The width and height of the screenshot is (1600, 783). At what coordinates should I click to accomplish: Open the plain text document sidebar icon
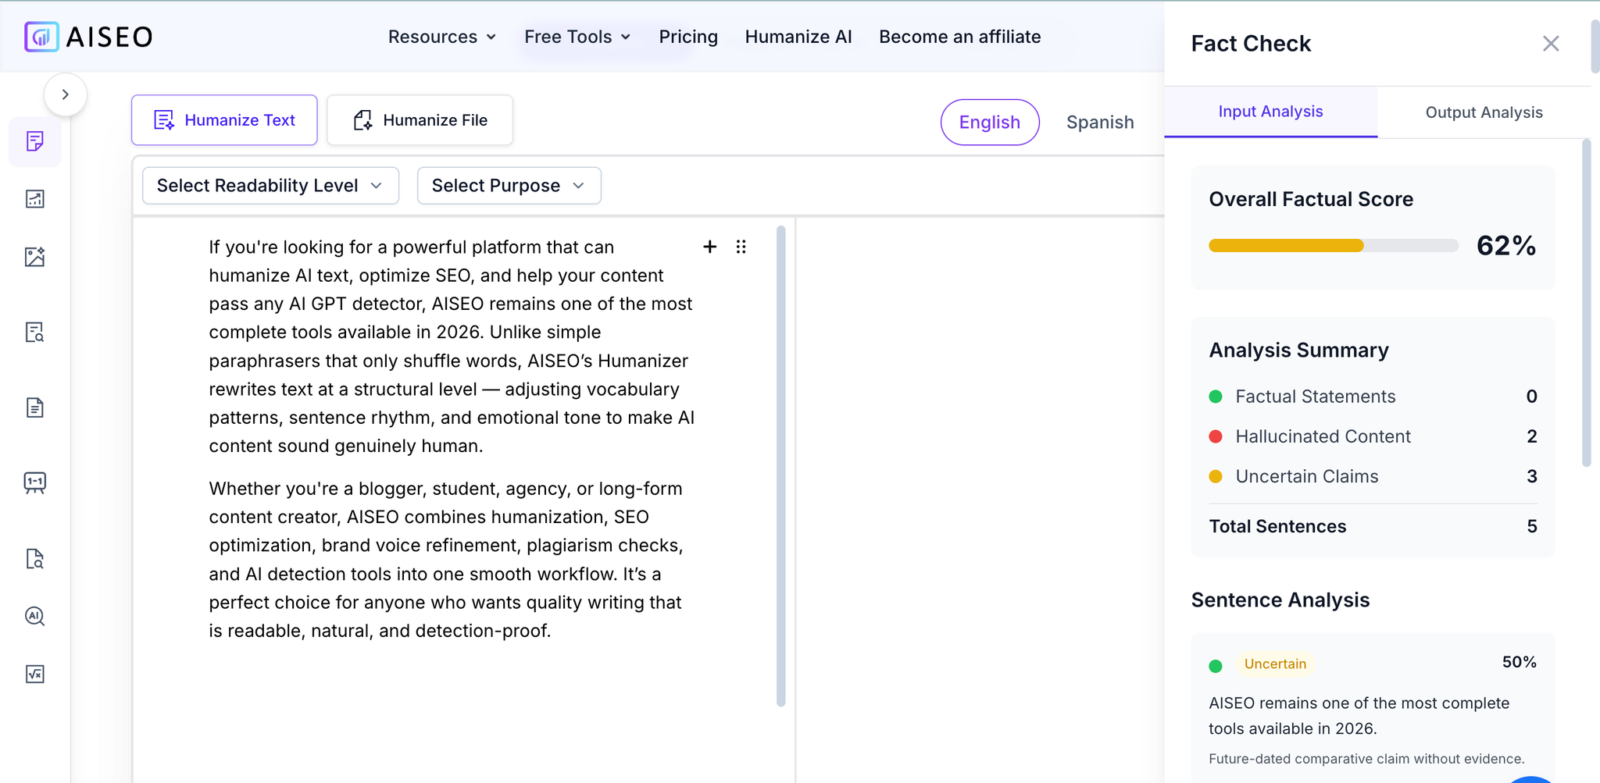click(35, 408)
